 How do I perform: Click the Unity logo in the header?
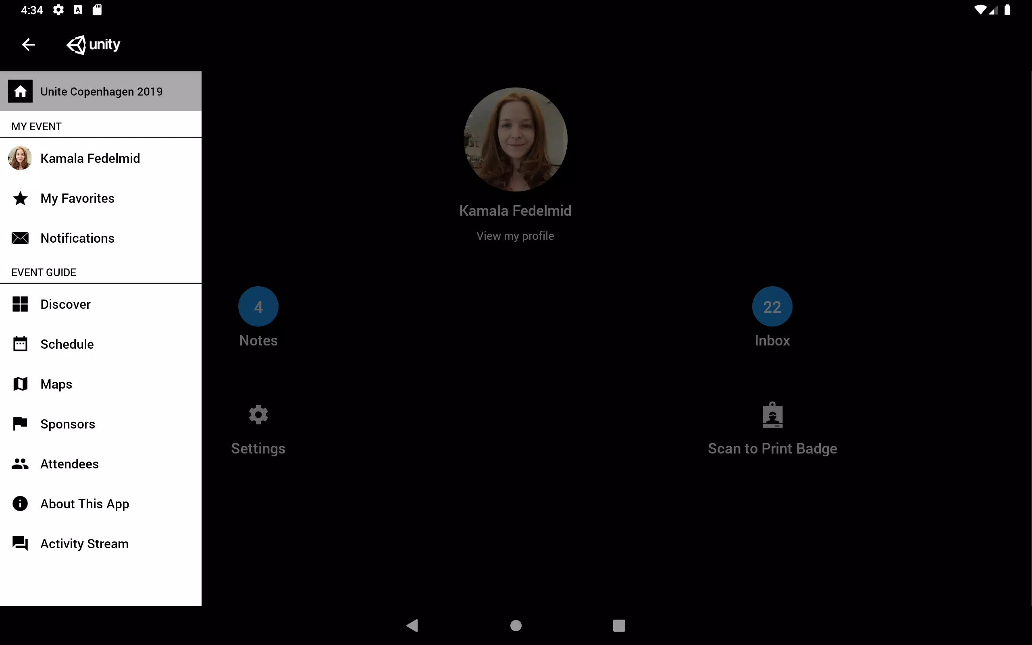[x=94, y=45]
